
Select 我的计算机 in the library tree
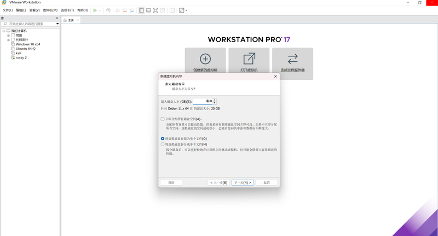pos(19,31)
